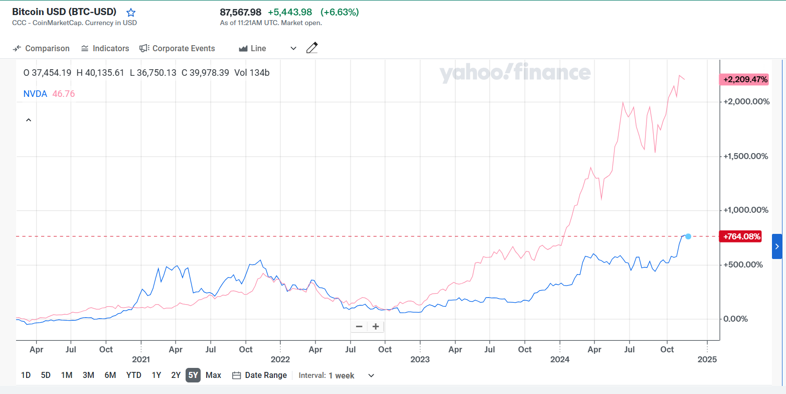Open the Line chart type dropdown
The height and width of the screenshot is (394, 786).
[x=268, y=48]
